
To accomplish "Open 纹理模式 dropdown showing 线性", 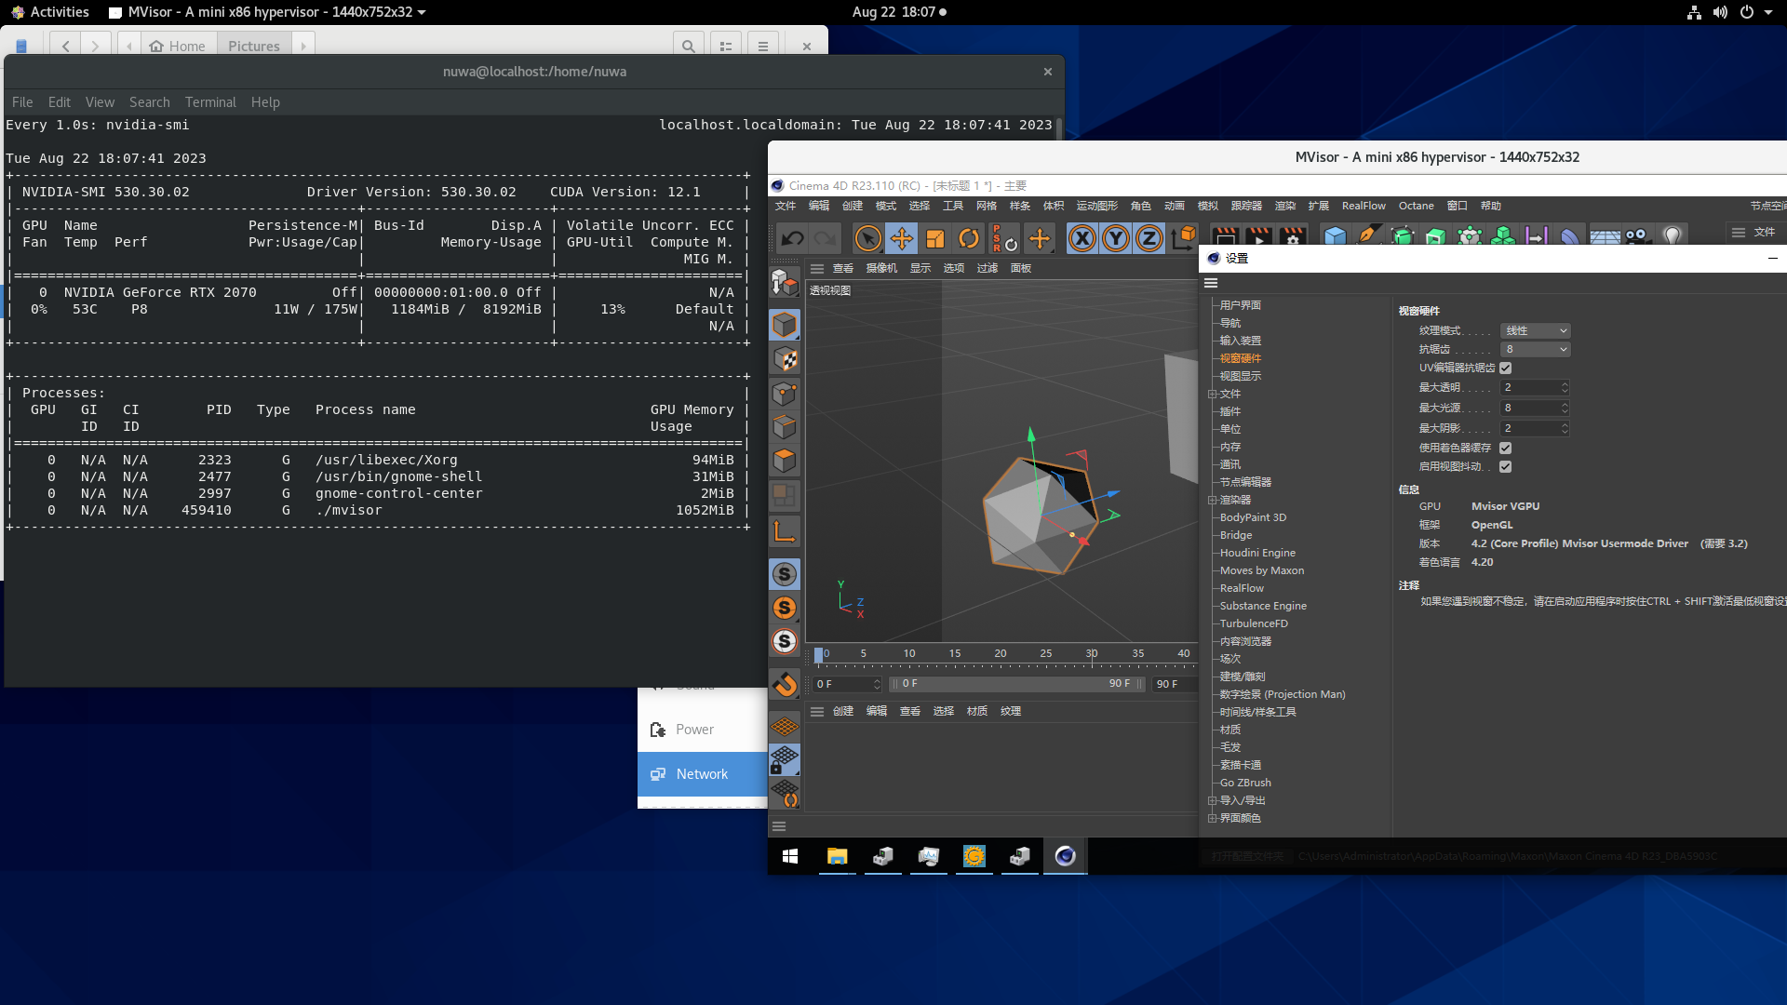I will [1535, 330].
